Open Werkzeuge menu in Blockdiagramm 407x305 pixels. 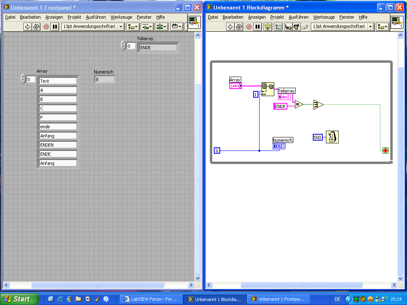[x=324, y=17]
